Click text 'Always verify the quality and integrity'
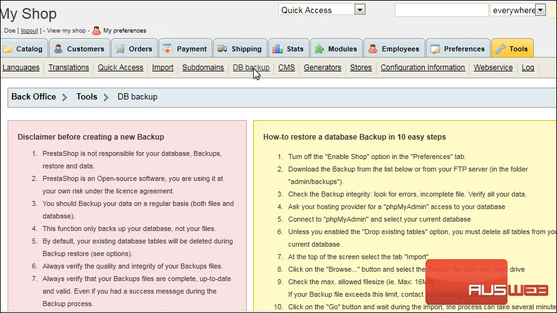 click(x=132, y=266)
